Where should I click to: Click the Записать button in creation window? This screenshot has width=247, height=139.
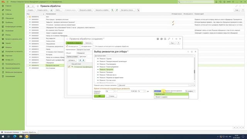(88, 43)
